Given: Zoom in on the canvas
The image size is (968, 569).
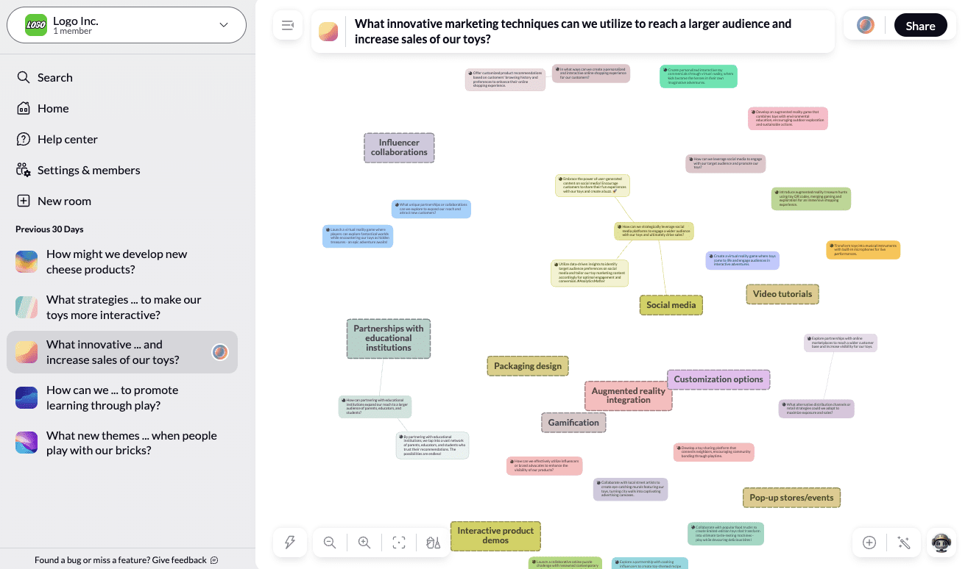Looking at the screenshot, I should (364, 543).
